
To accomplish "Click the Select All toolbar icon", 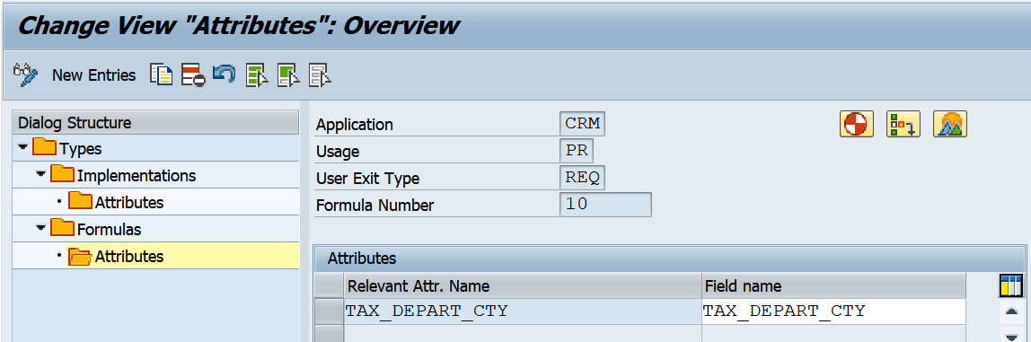I will click(x=258, y=75).
